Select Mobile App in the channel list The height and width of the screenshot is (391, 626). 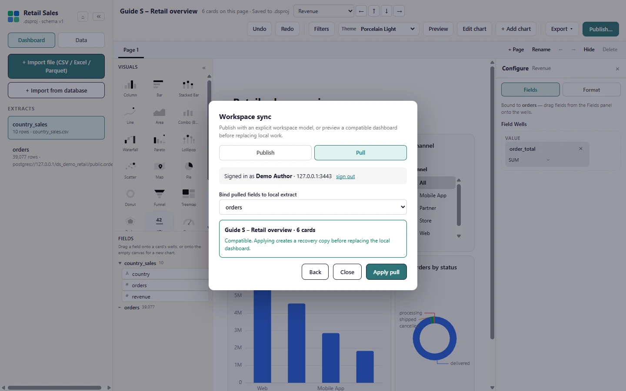(433, 195)
